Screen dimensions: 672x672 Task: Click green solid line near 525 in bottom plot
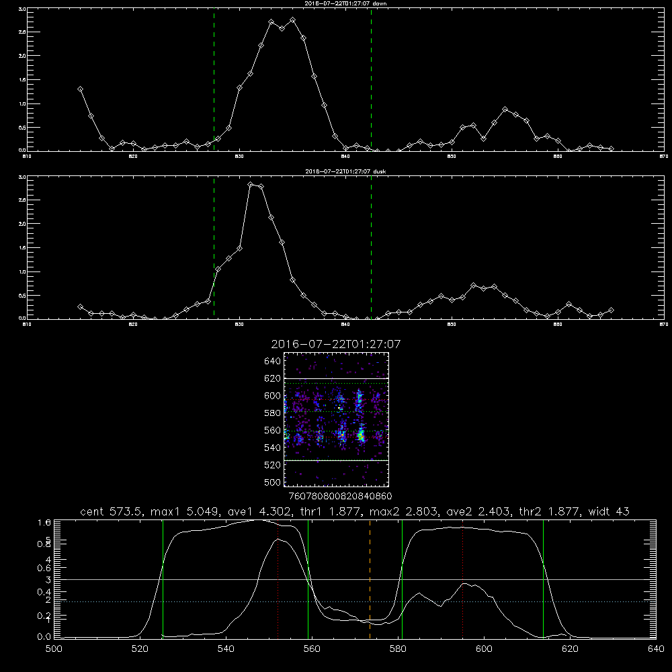point(163,579)
